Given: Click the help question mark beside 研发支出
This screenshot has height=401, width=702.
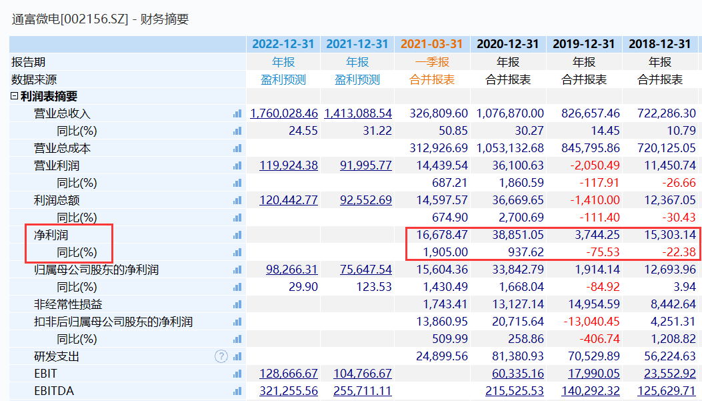Looking at the screenshot, I should 221,357.
